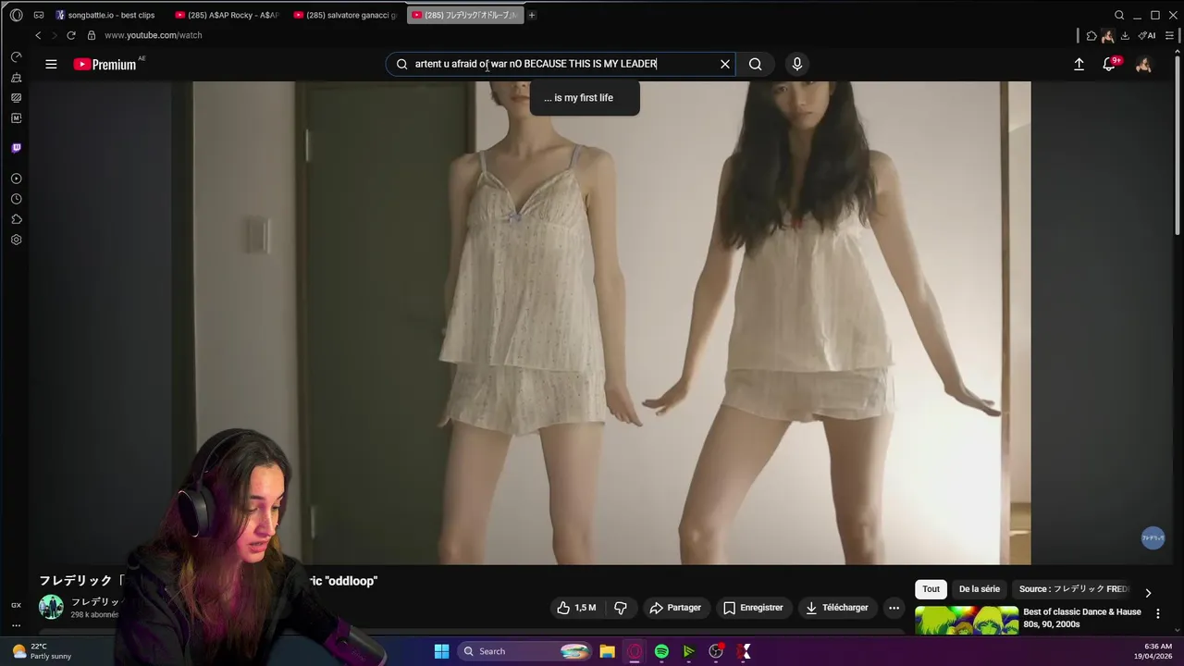The height and width of the screenshot is (666, 1184).
Task: Click the Partager share button
Action: (x=675, y=608)
